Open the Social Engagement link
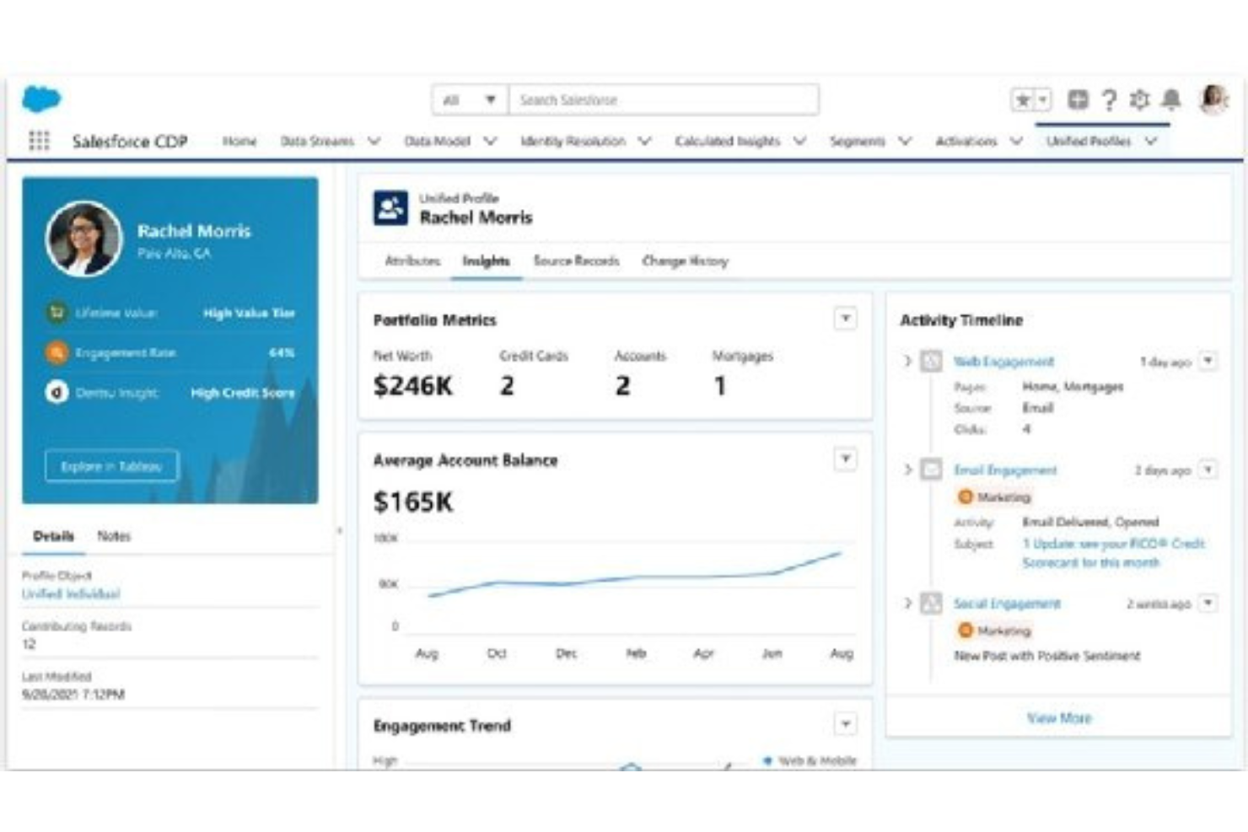The width and height of the screenshot is (1248, 832). pyautogui.click(x=1007, y=604)
